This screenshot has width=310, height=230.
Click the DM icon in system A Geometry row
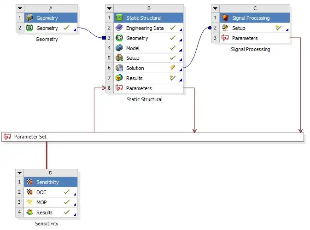pyautogui.click(x=29, y=28)
